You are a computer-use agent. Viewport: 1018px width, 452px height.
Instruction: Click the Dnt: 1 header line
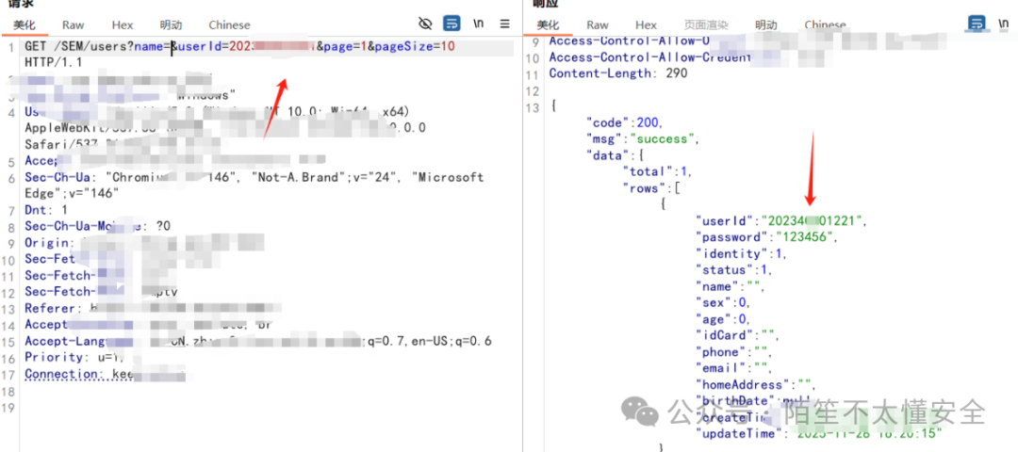pos(45,210)
